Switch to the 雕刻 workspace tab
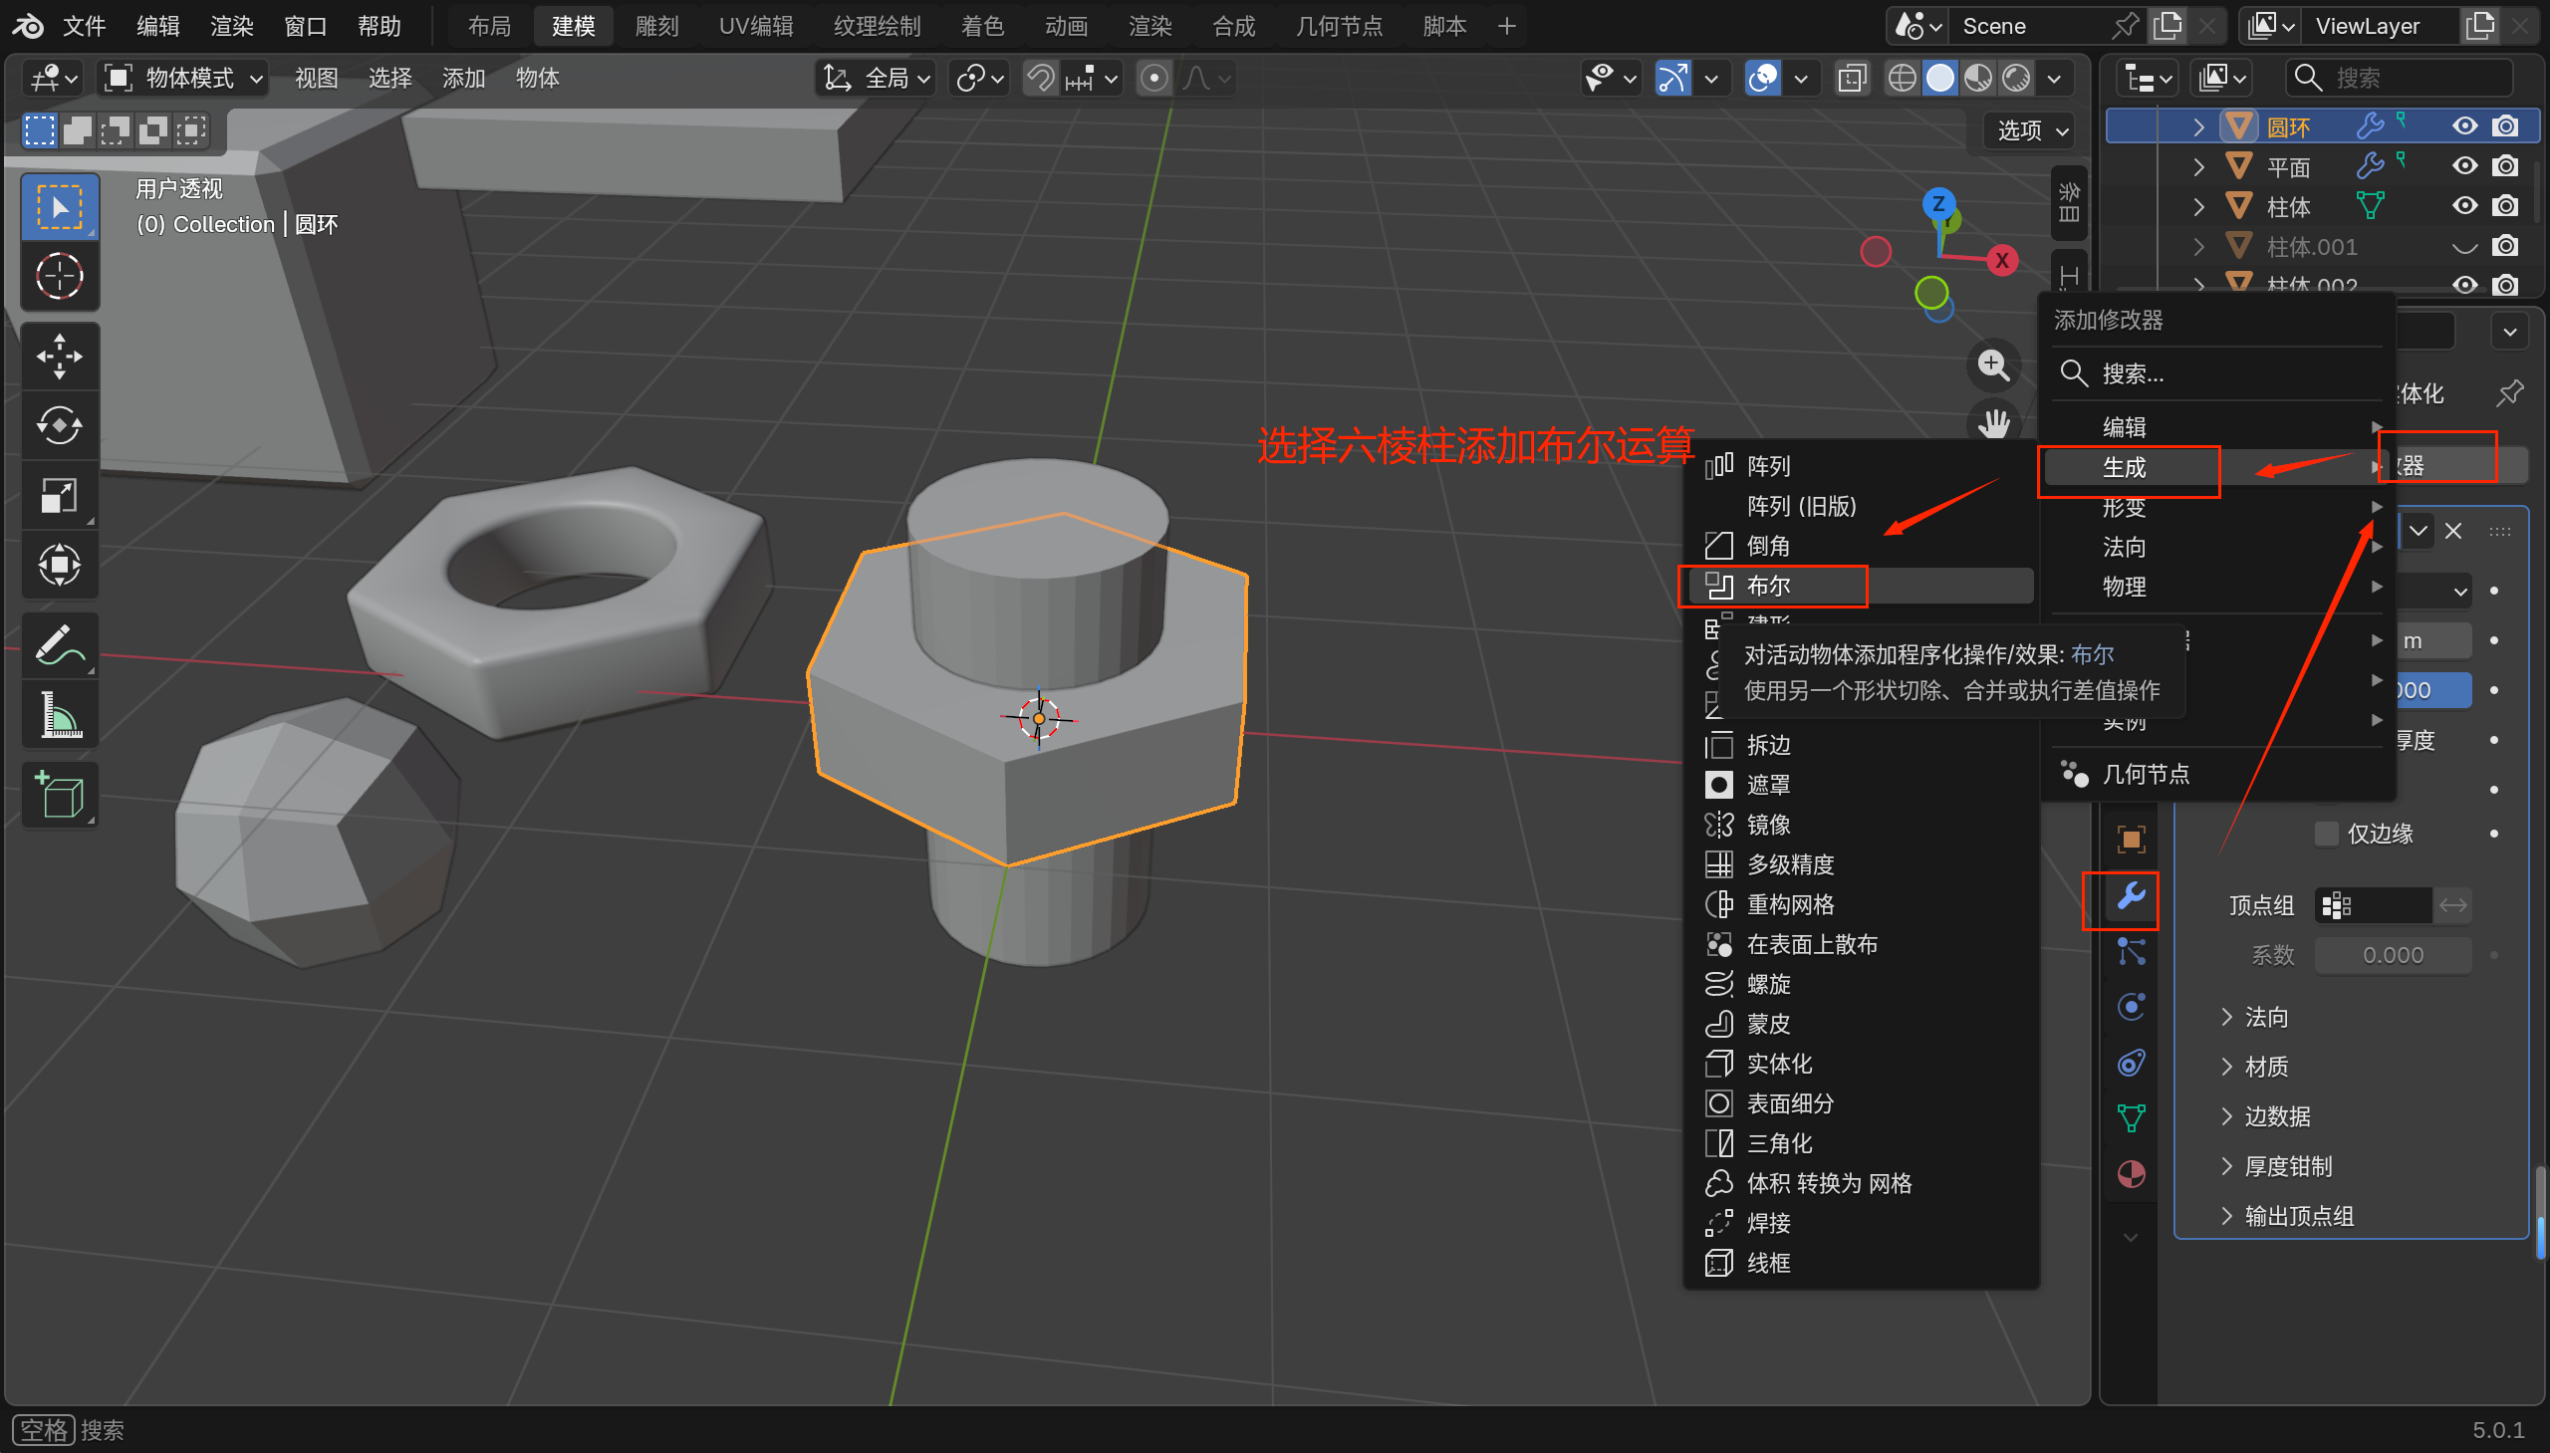This screenshot has width=2550, height=1453. pos(655,26)
